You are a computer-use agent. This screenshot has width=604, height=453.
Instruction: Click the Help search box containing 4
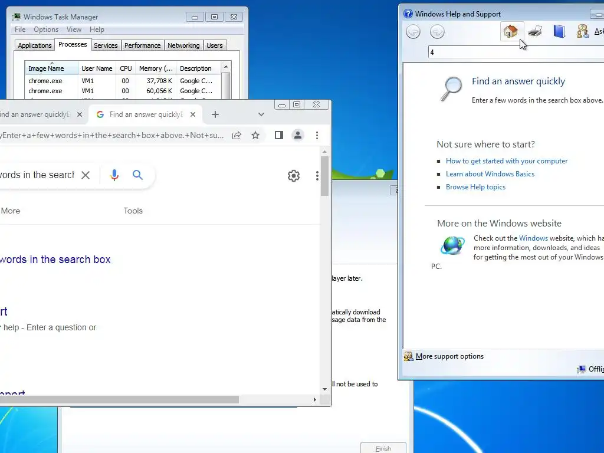516,52
